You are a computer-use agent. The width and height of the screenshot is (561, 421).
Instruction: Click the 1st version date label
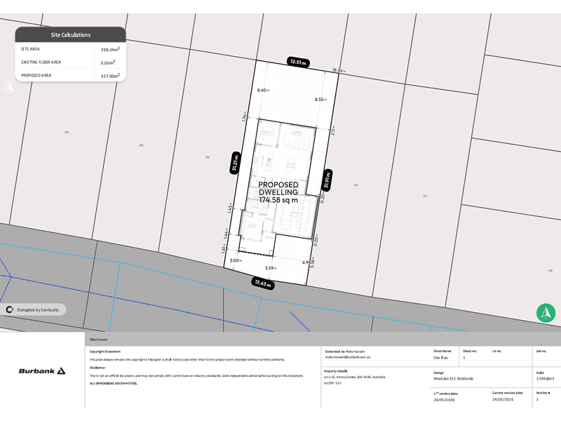(x=445, y=394)
